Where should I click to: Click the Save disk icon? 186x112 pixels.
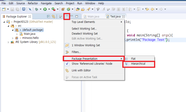(x=12, y=9)
